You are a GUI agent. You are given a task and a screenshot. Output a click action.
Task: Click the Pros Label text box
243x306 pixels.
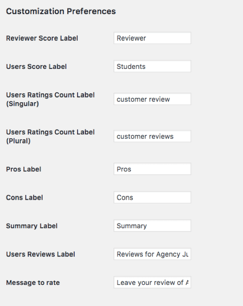point(152,169)
